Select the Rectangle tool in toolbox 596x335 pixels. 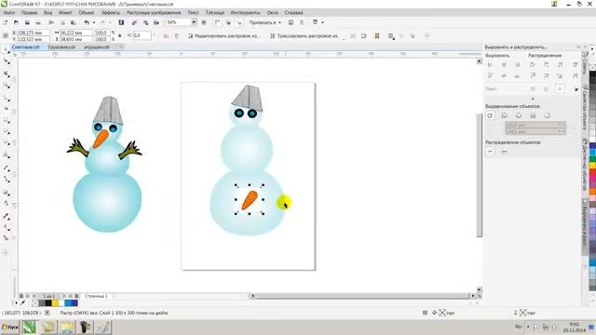[x=7, y=120]
